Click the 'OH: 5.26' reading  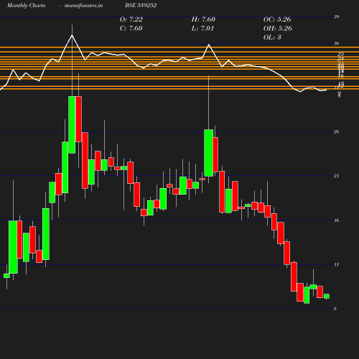tap(278, 29)
